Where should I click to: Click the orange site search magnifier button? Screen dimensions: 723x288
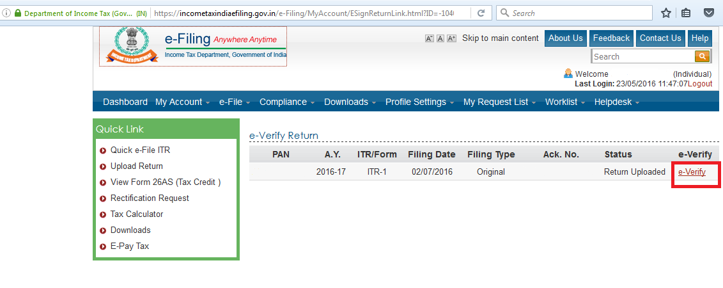(702, 56)
